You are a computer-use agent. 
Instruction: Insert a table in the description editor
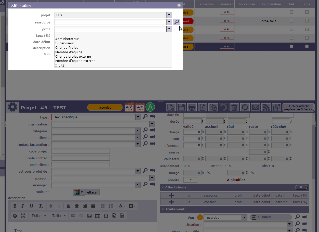pyautogui.click(x=98, y=216)
